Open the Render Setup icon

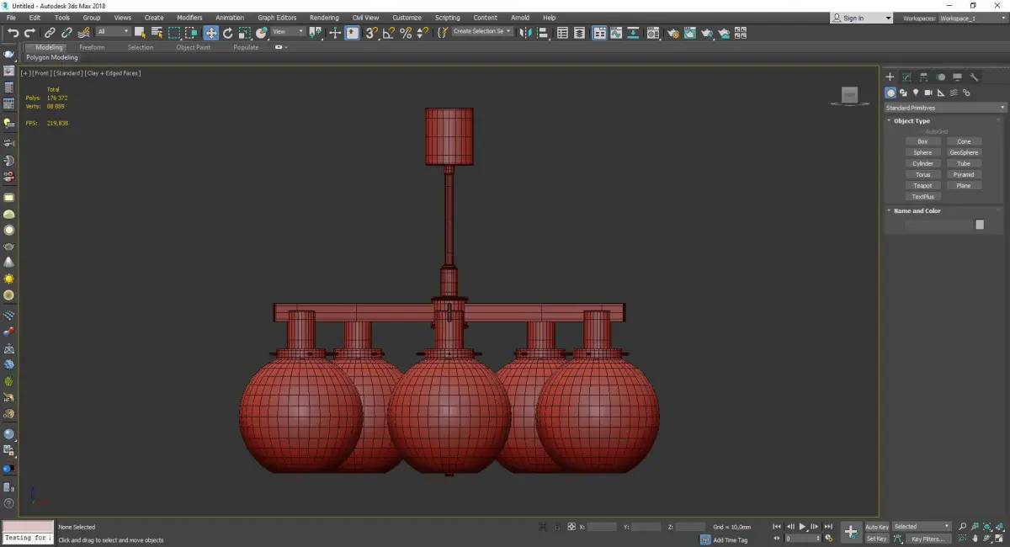tap(672, 33)
